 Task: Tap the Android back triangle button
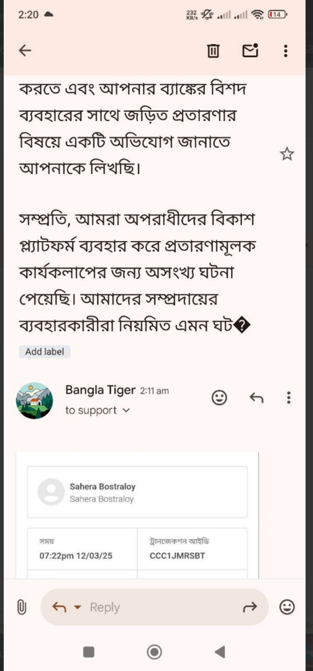pyautogui.click(x=219, y=652)
